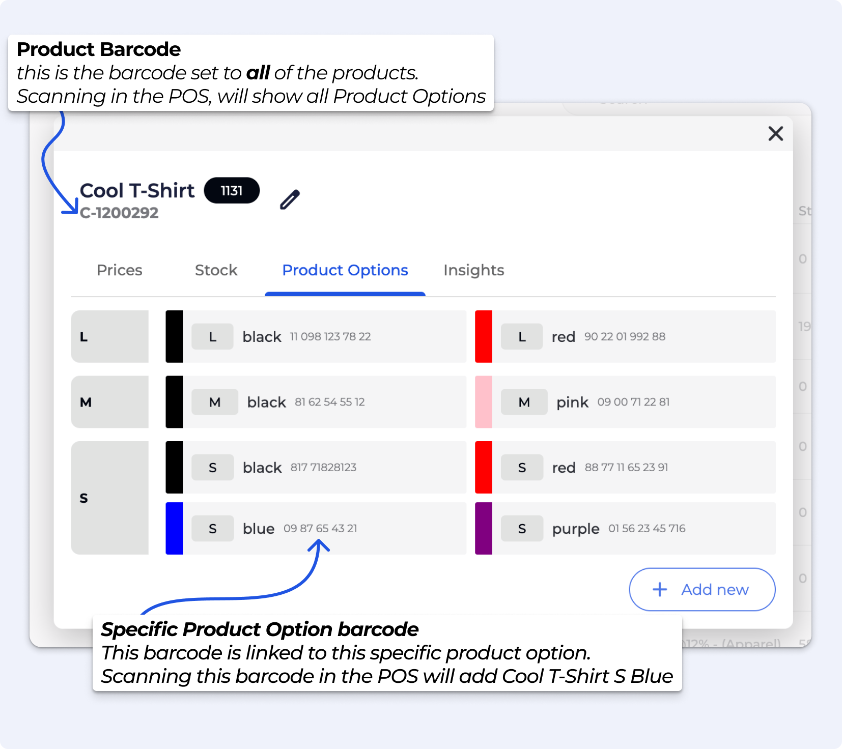Screen dimensions: 842x749
Task: Close the product details dialog
Action: click(x=775, y=134)
